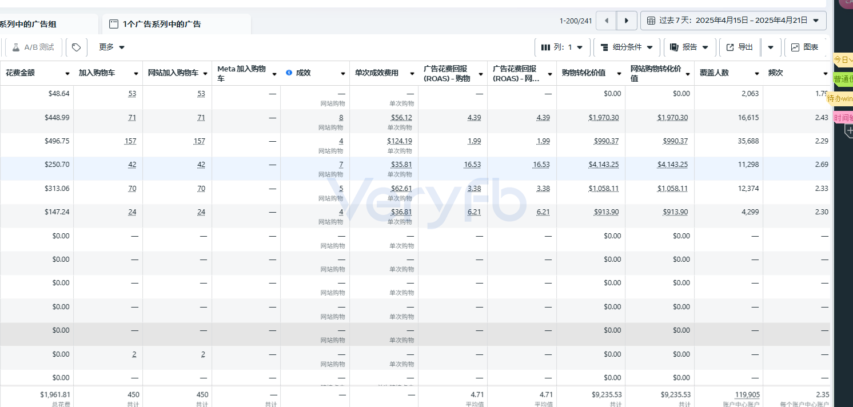
Task: Open 加入购物车 column header arrow
Action: 136,74
